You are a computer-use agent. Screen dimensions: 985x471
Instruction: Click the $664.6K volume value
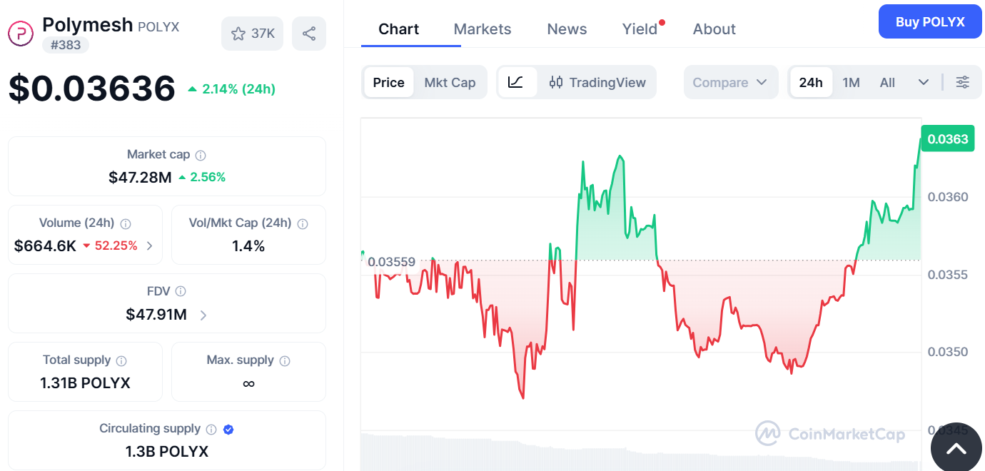pyautogui.click(x=45, y=246)
